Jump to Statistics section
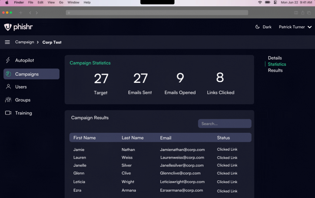The height and width of the screenshot is (198, 315). pyautogui.click(x=277, y=64)
